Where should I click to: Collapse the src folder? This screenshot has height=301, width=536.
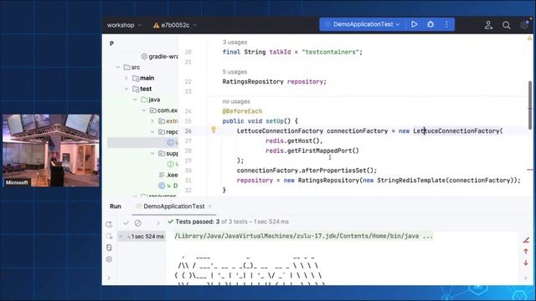coord(117,67)
